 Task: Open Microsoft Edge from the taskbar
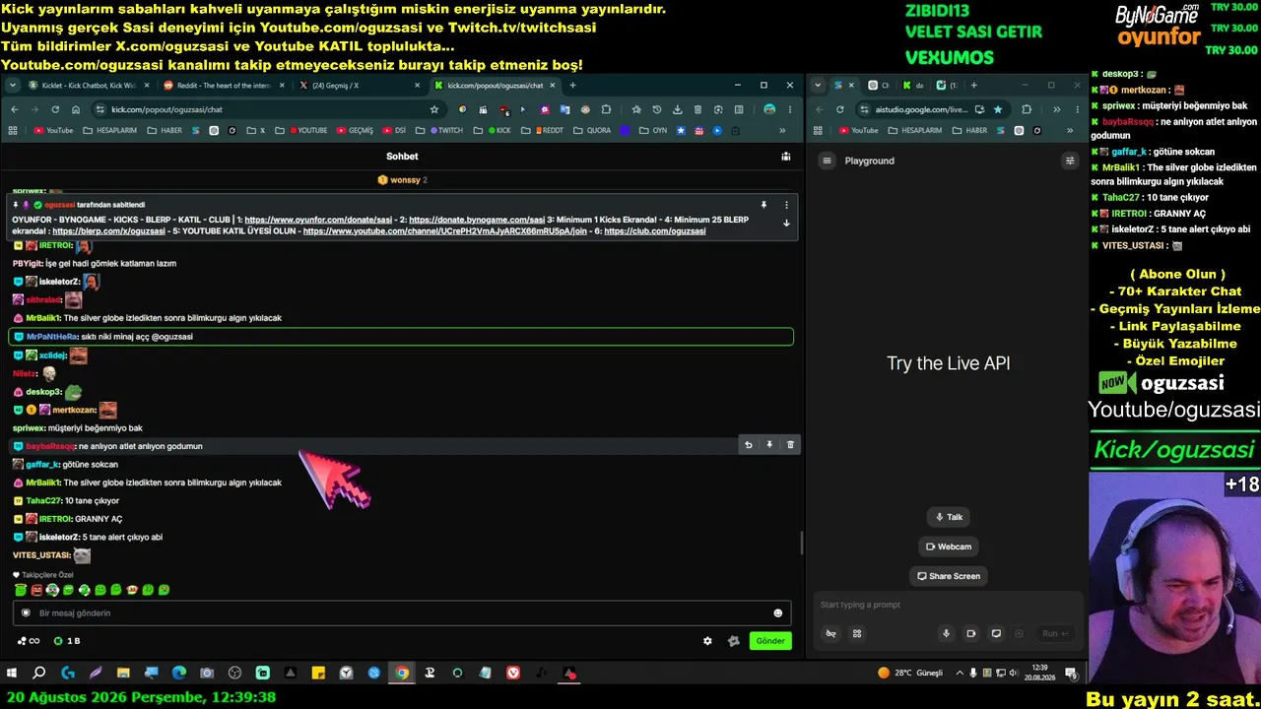[179, 674]
